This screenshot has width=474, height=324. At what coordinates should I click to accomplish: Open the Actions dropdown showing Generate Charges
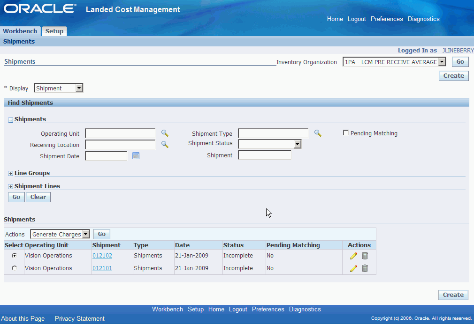click(x=60, y=234)
